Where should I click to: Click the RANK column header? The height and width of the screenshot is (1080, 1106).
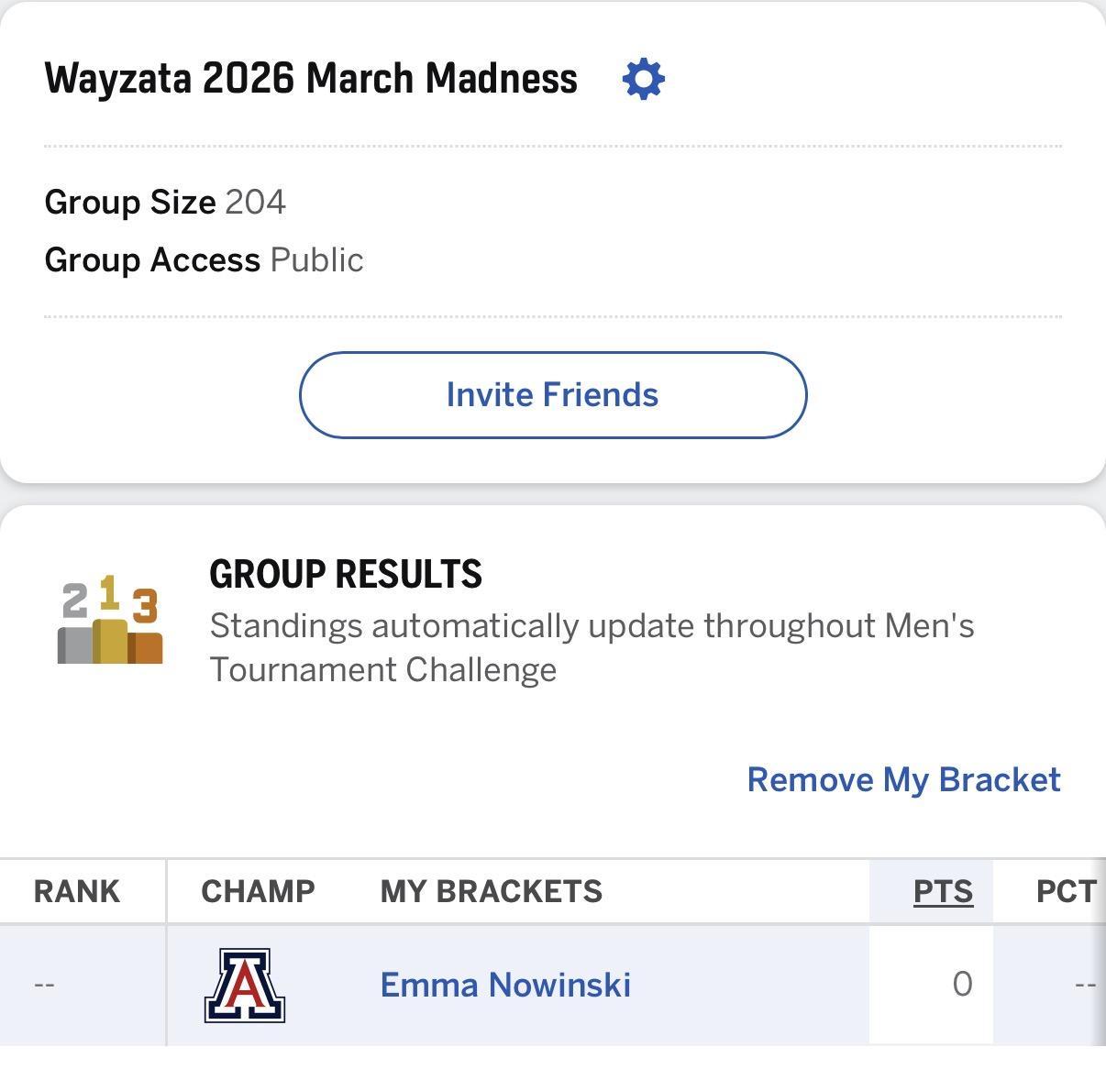click(x=77, y=891)
